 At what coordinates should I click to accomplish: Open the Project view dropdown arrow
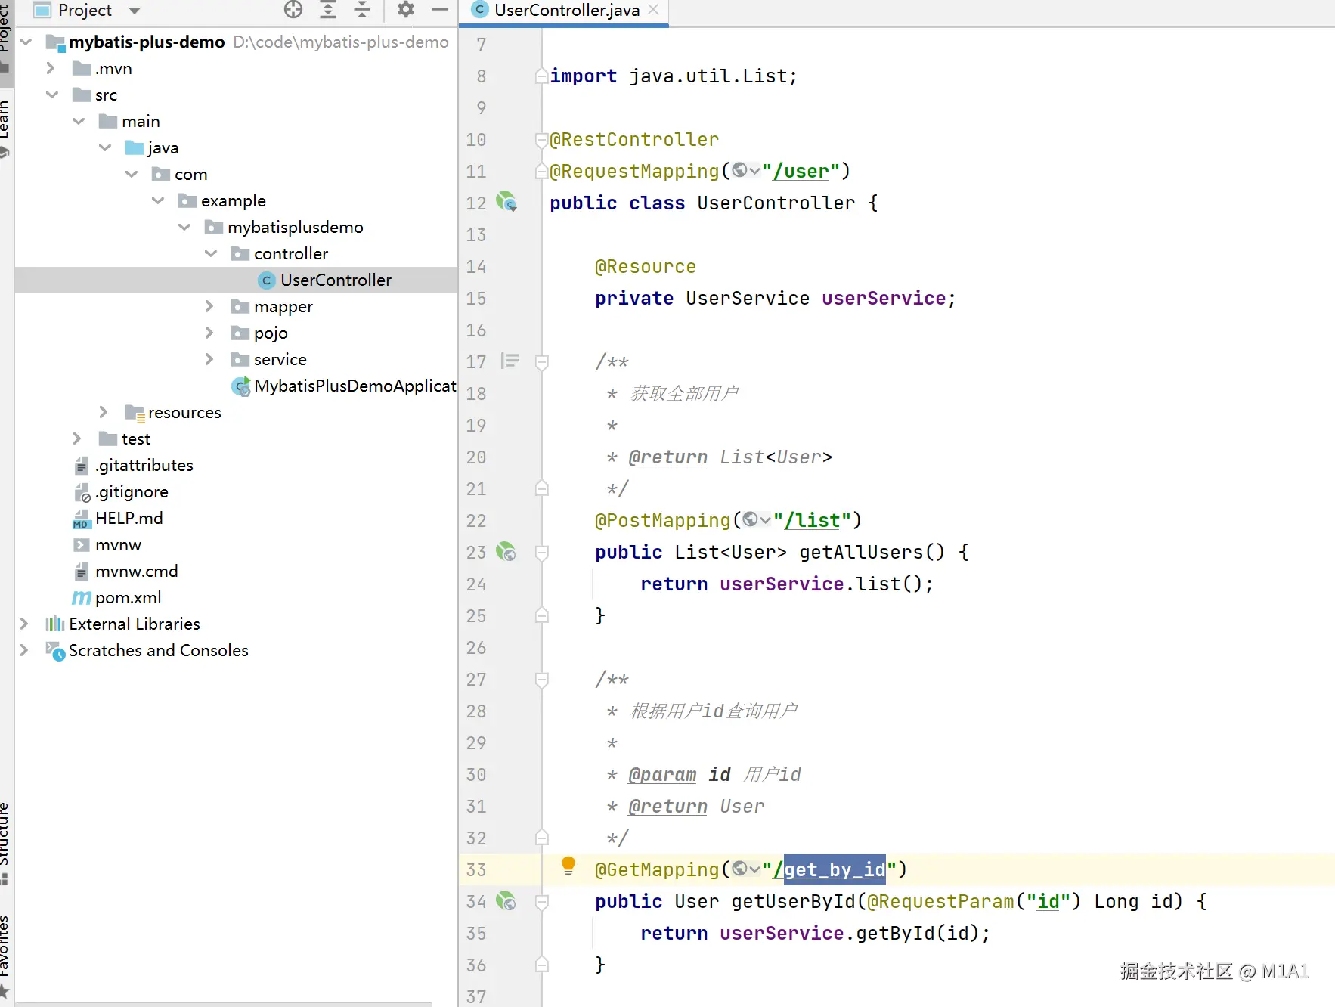click(135, 11)
